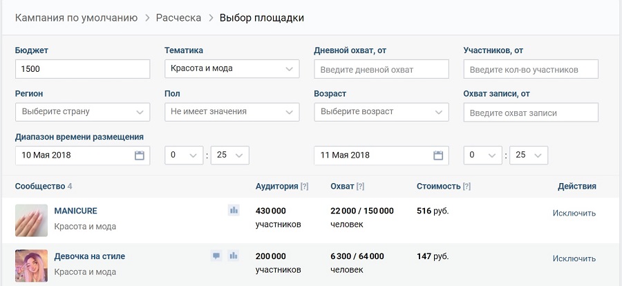Click help [?] icon next to Охват
The height and width of the screenshot is (286, 622).
point(361,187)
